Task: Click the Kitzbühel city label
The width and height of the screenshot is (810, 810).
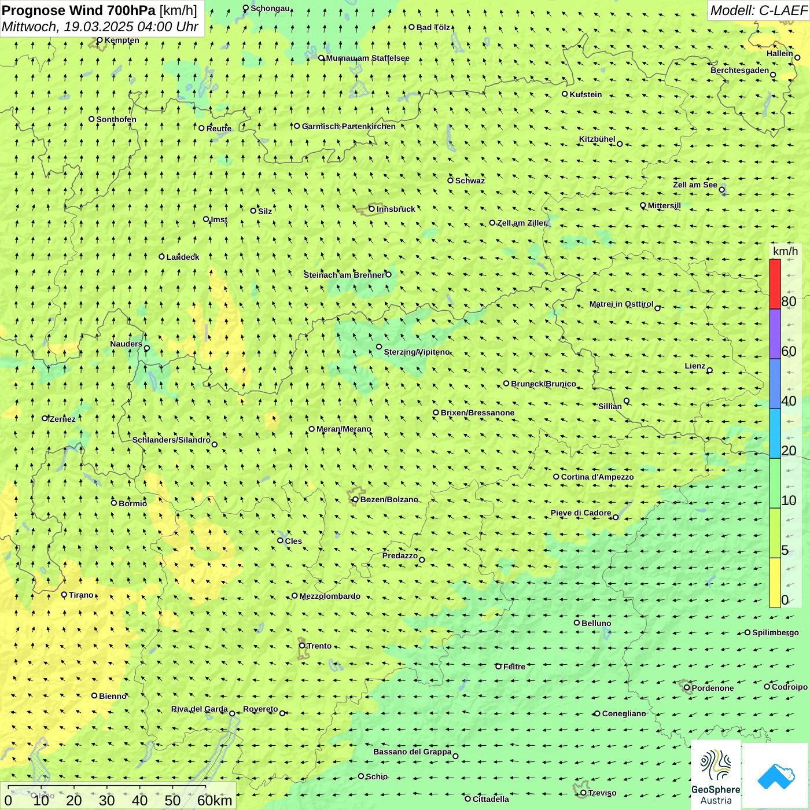Action: 597,139
